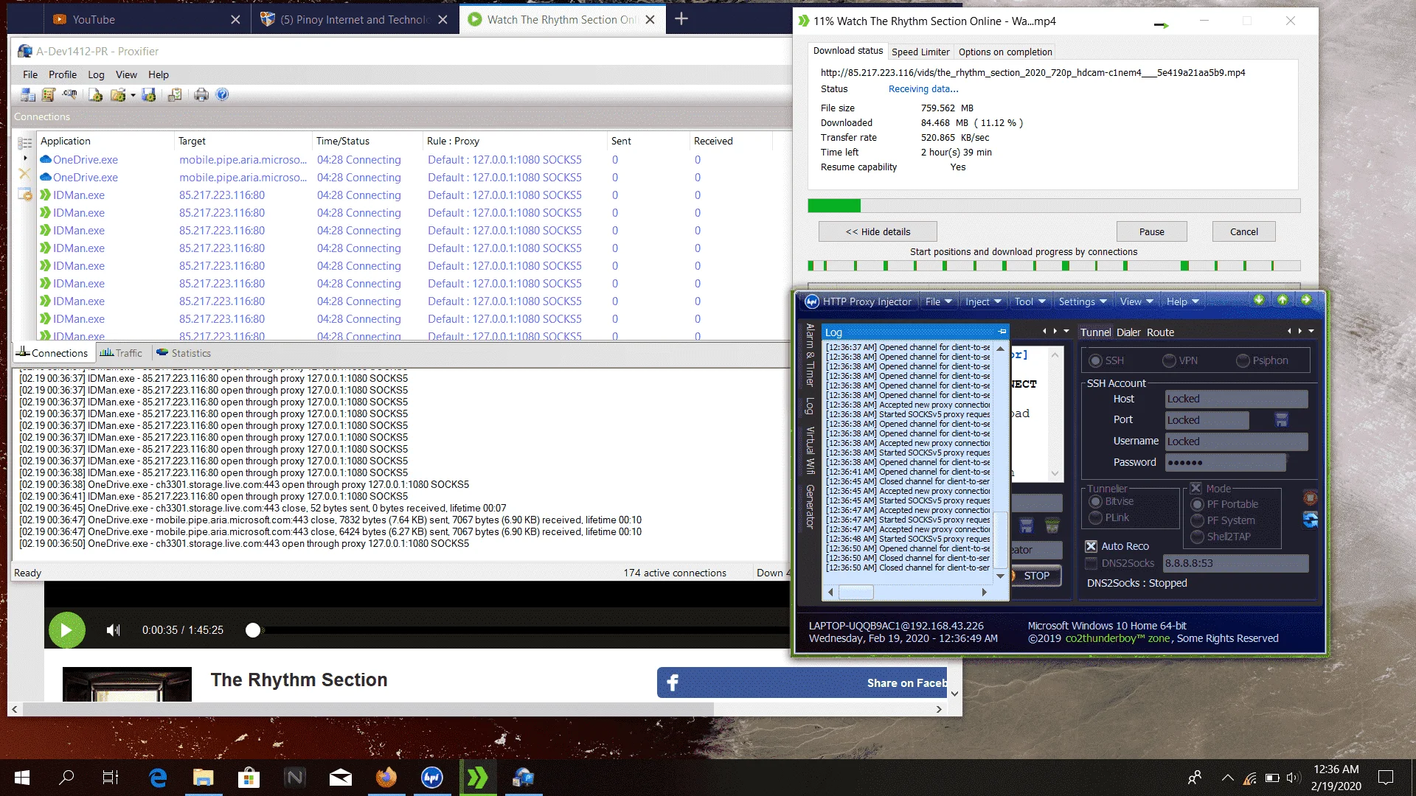This screenshot has width=1416, height=796.
Task: Open Profile menu in Proxifier
Action: [x=63, y=74]
